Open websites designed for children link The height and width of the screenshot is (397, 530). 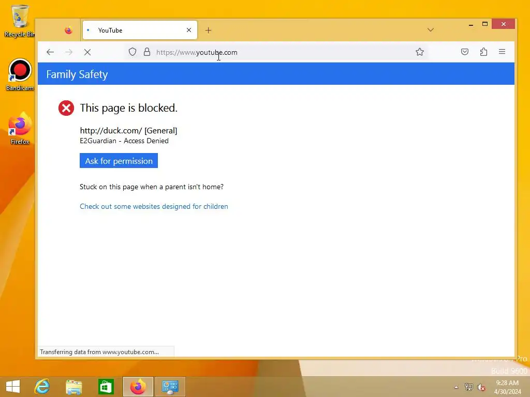click(x=154, y=206)
